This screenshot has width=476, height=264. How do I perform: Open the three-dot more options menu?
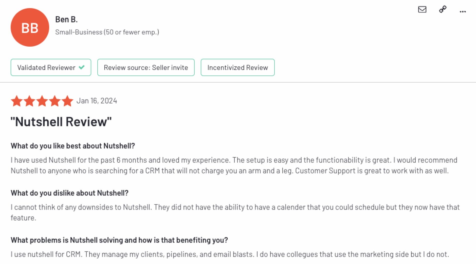coord(463,11)
